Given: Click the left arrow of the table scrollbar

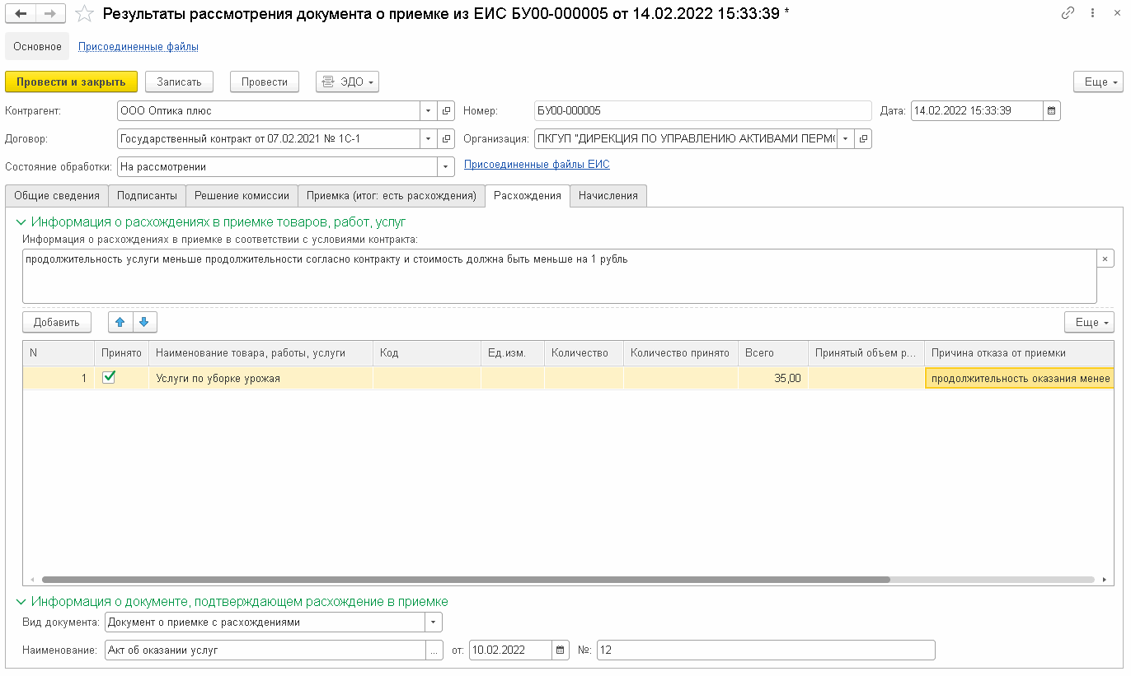Looking at the screenshot, I should [x=33, y=580].
